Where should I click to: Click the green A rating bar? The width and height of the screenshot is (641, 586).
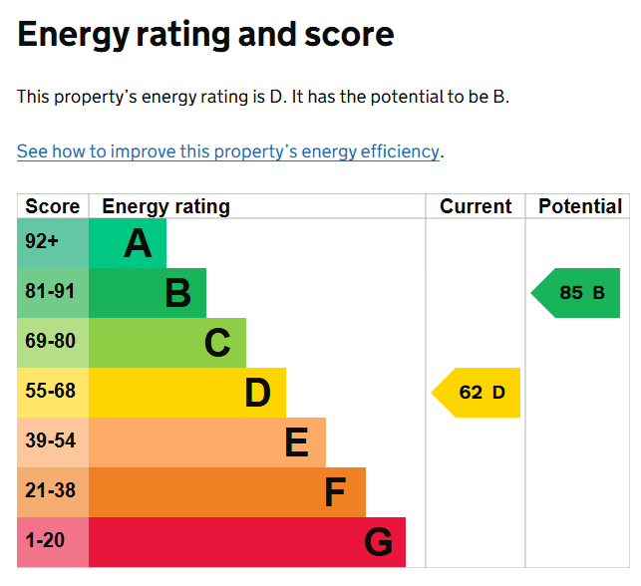pyautogui.click(x=128, y=243)
